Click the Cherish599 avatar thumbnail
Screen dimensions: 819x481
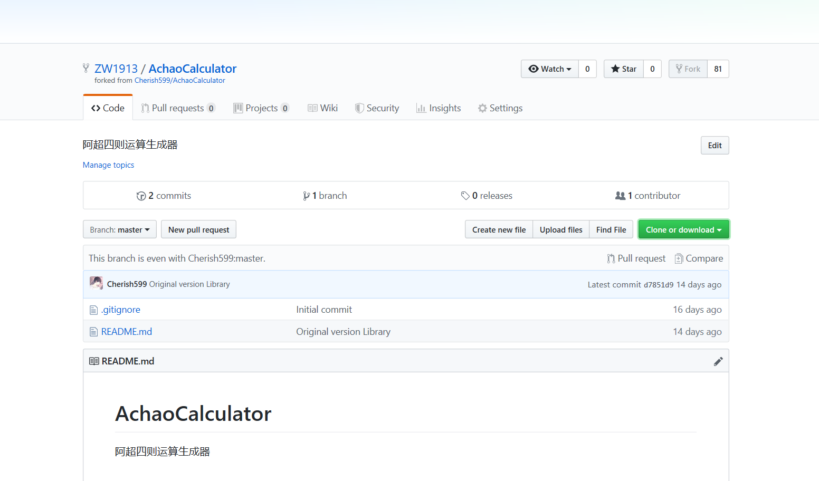[96, 283]
